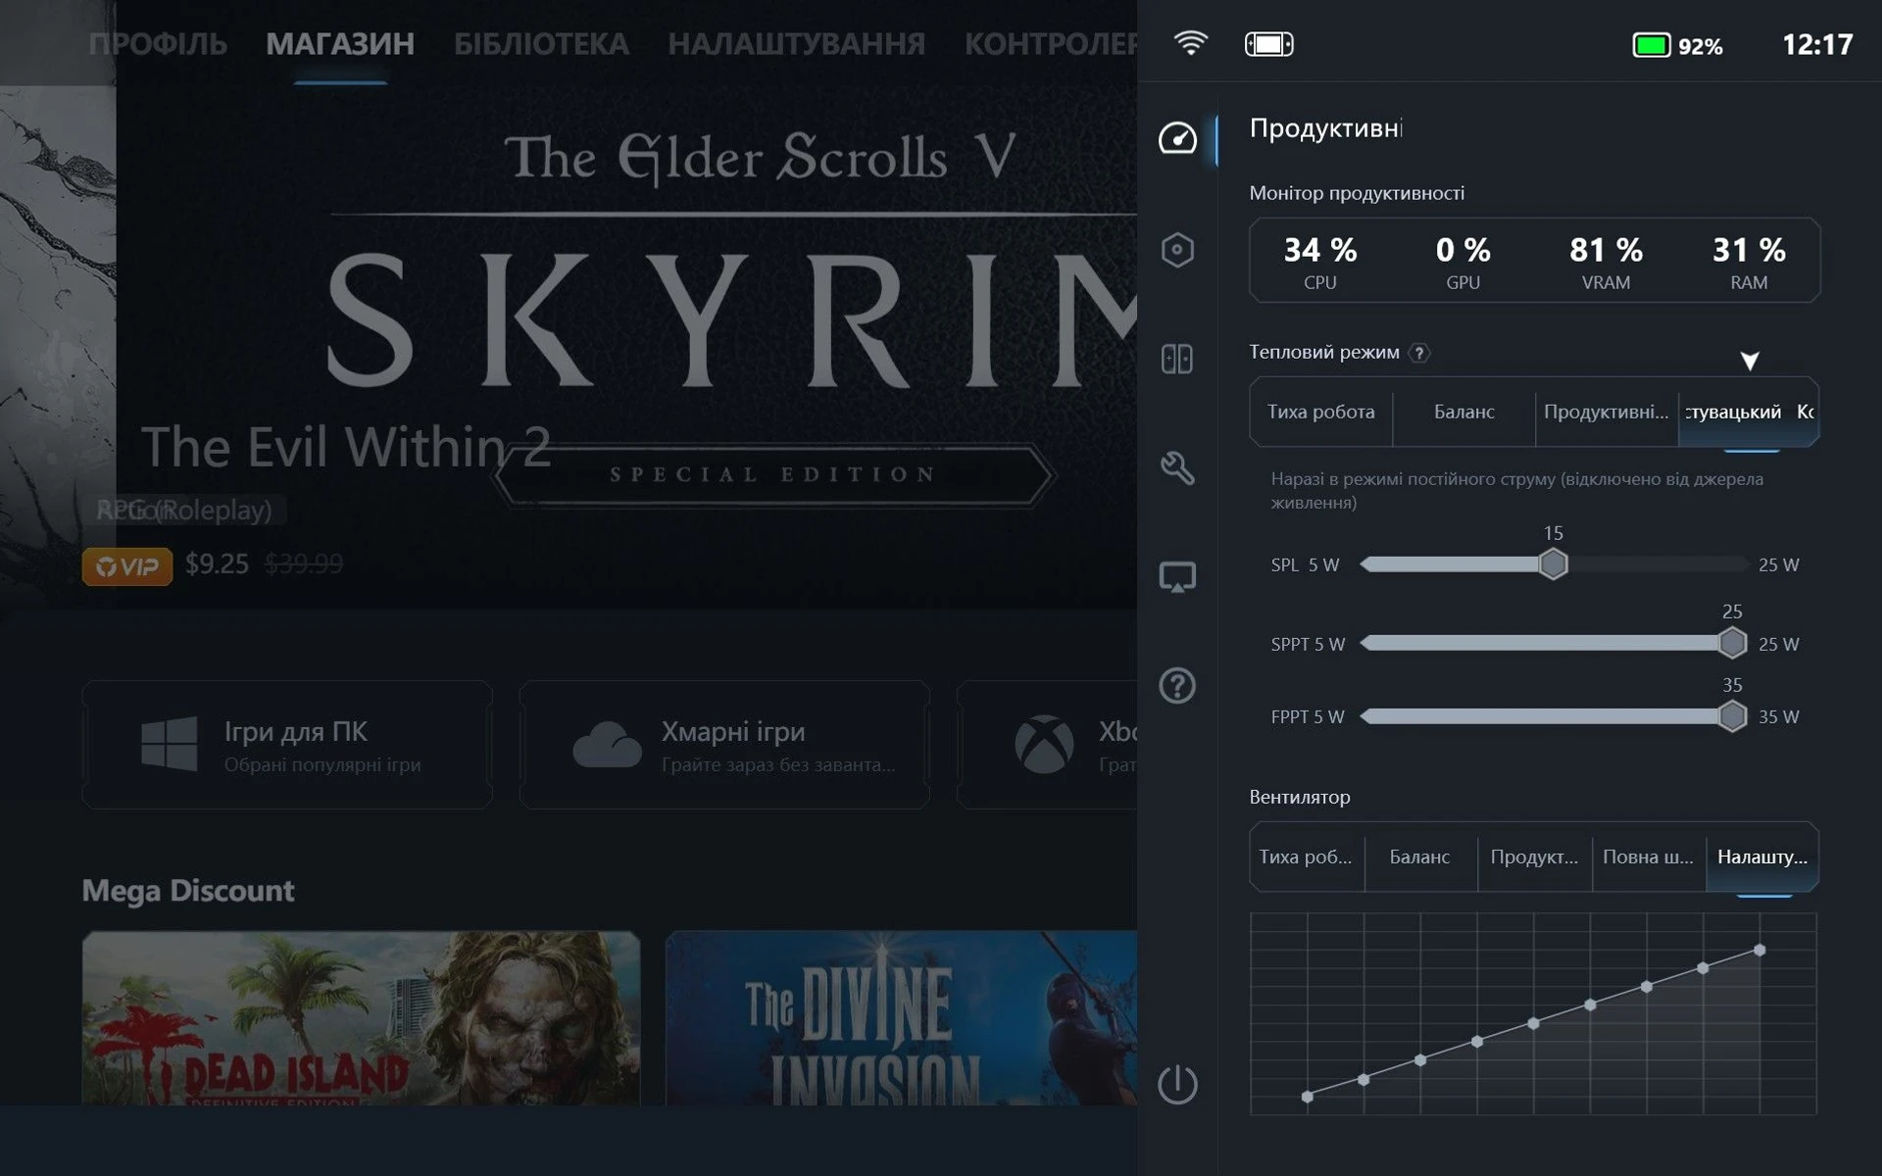Click the $9.25 price
The height and width of the screenshot is (1176, 1882).
pyautogui.click(x=217, y=564)
